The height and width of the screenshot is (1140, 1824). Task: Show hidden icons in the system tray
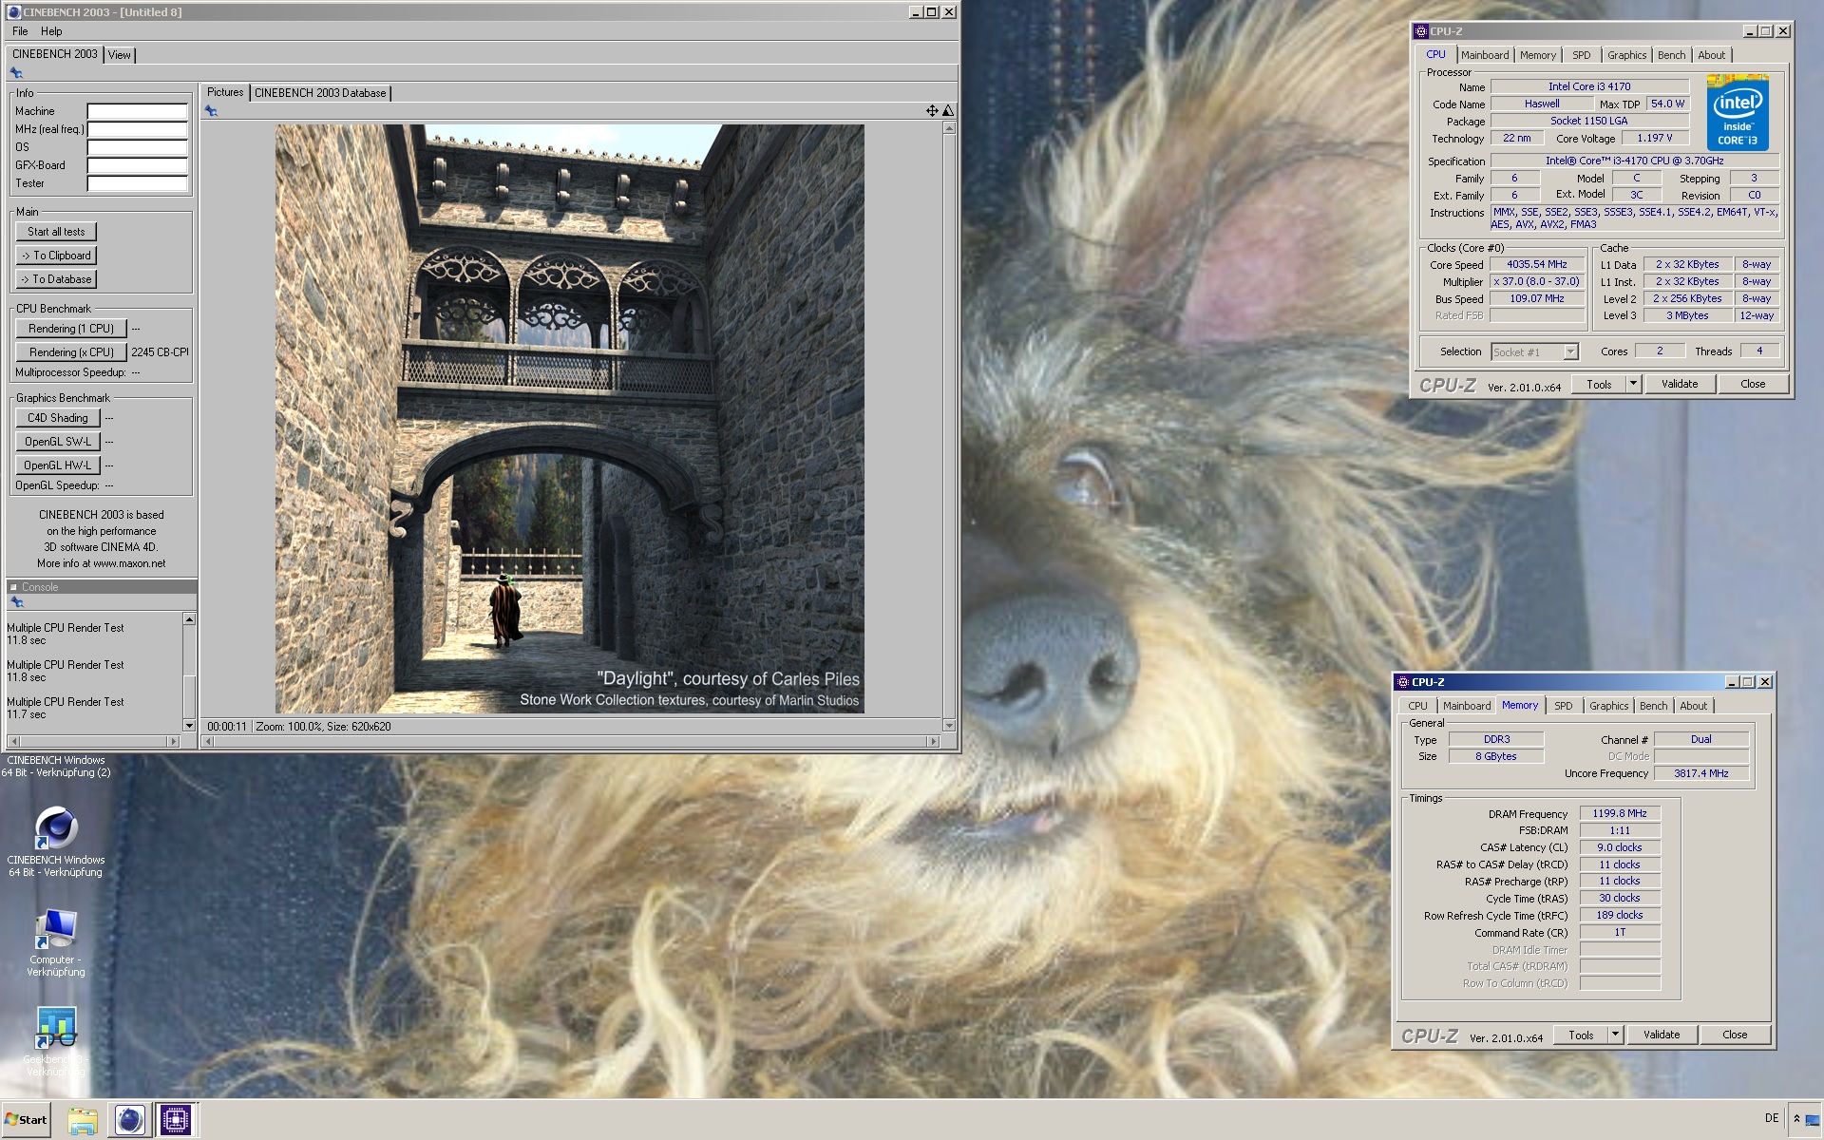[x=1796, y=1119]
